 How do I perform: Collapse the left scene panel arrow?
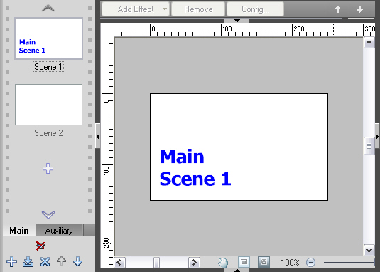[98, 137]
